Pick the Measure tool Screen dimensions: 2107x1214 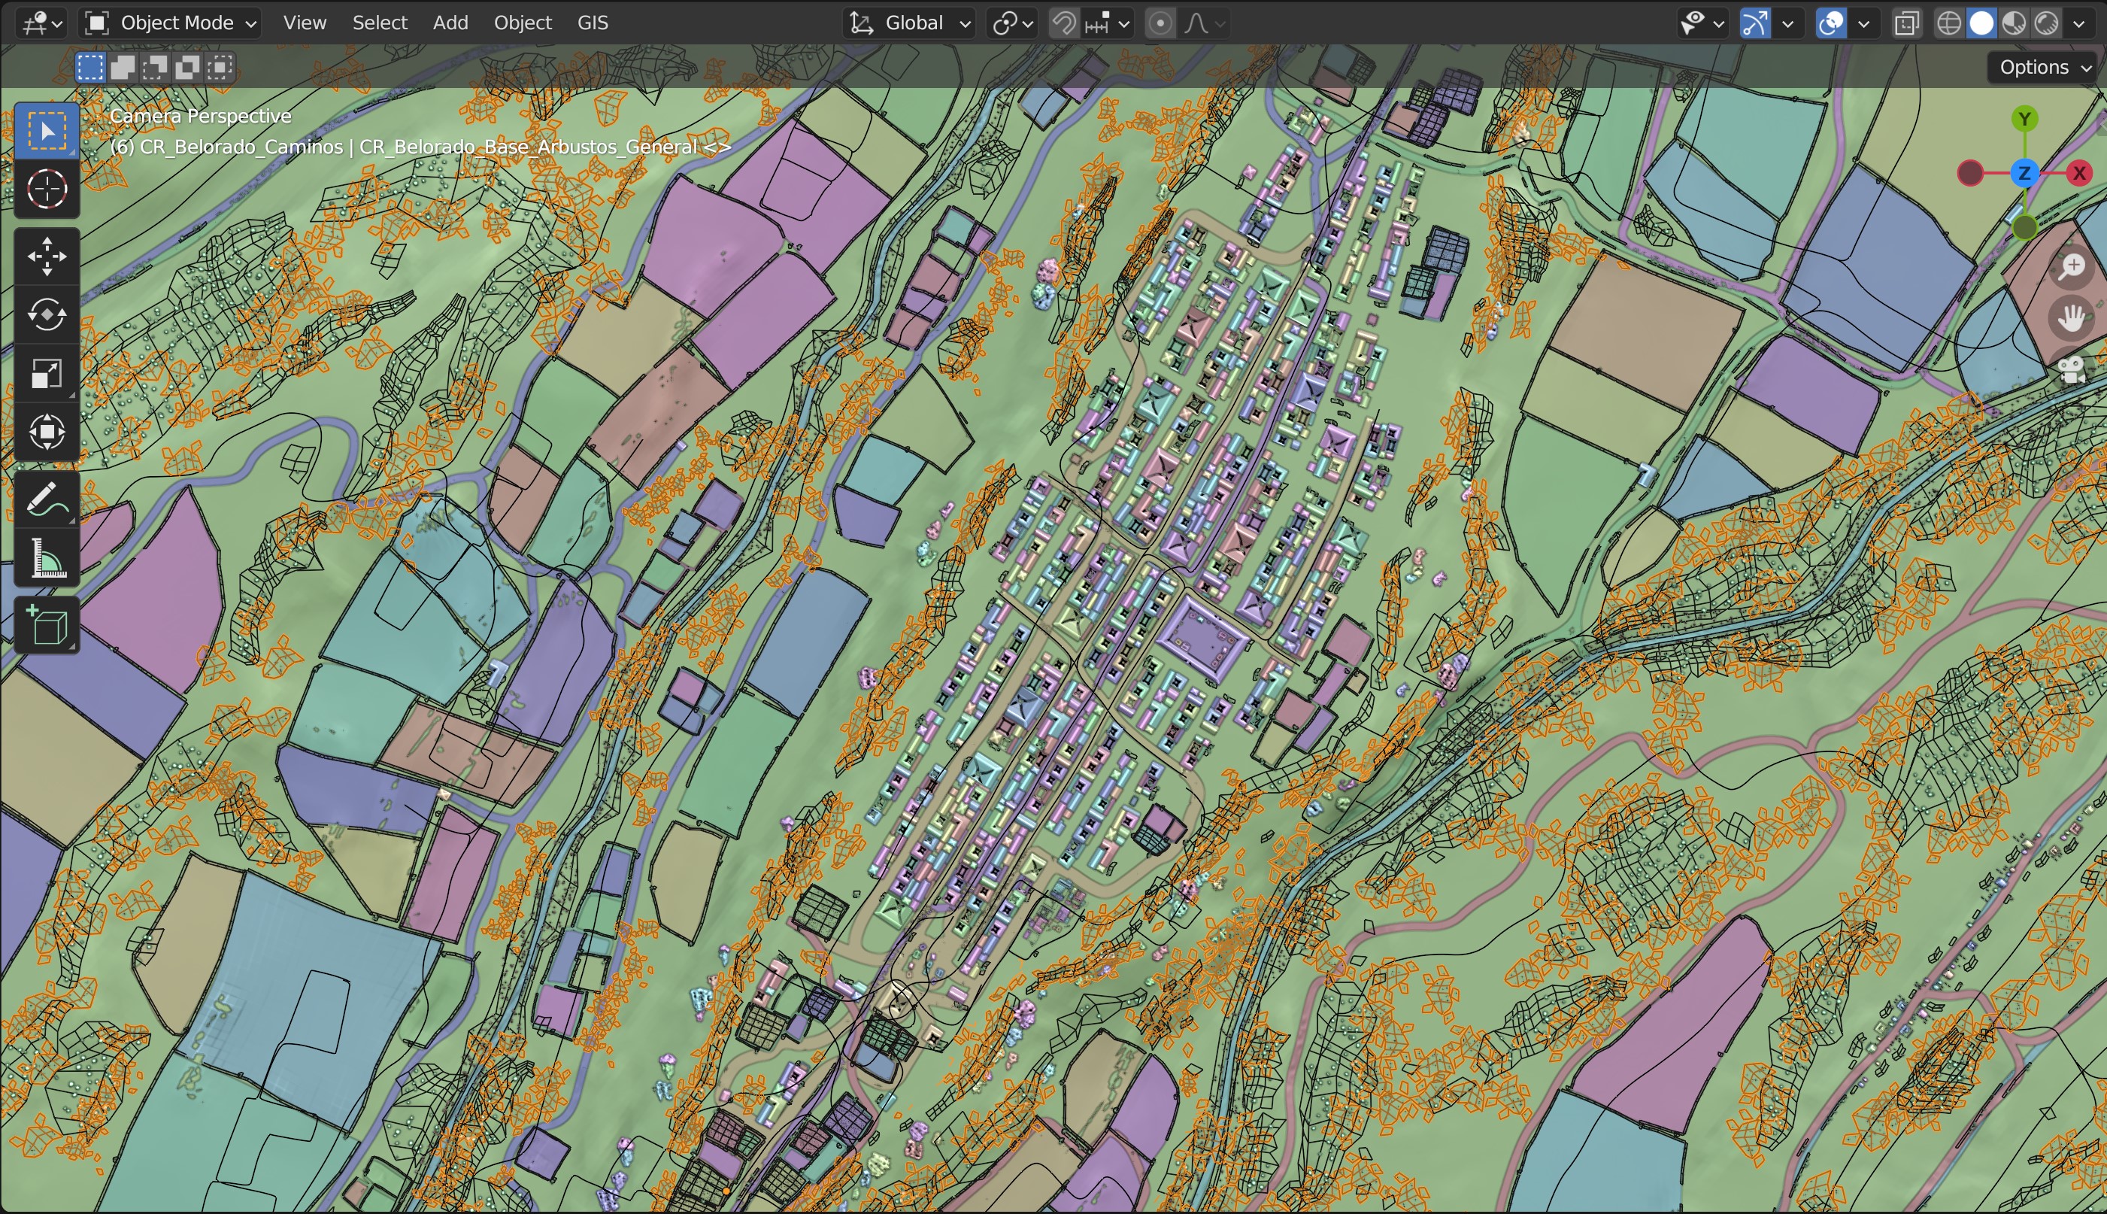tap(47, 558)
